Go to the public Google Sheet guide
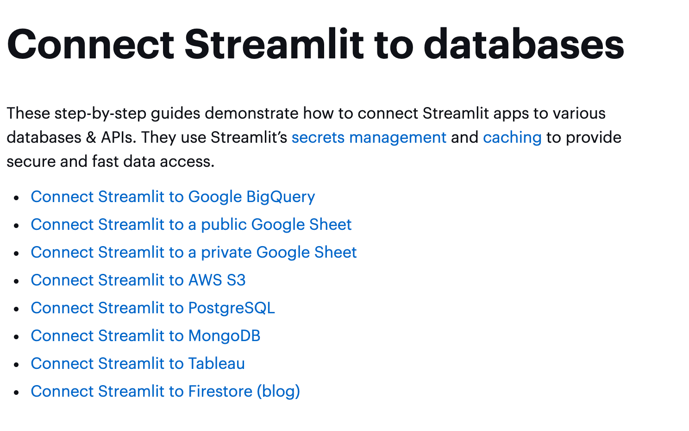Image resolution: width=689 pixels, height=431 pixels. click(191, 225)
